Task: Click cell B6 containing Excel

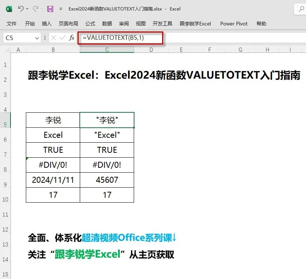Action: 53,135
